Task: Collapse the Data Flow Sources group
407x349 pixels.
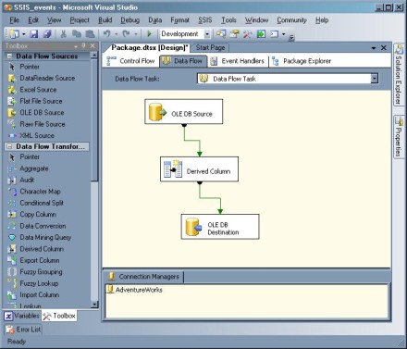Action: tap(9, 56)
